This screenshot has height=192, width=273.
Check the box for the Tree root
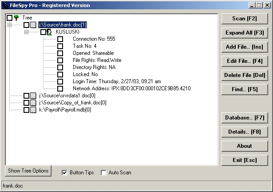(x=9, y=18)
